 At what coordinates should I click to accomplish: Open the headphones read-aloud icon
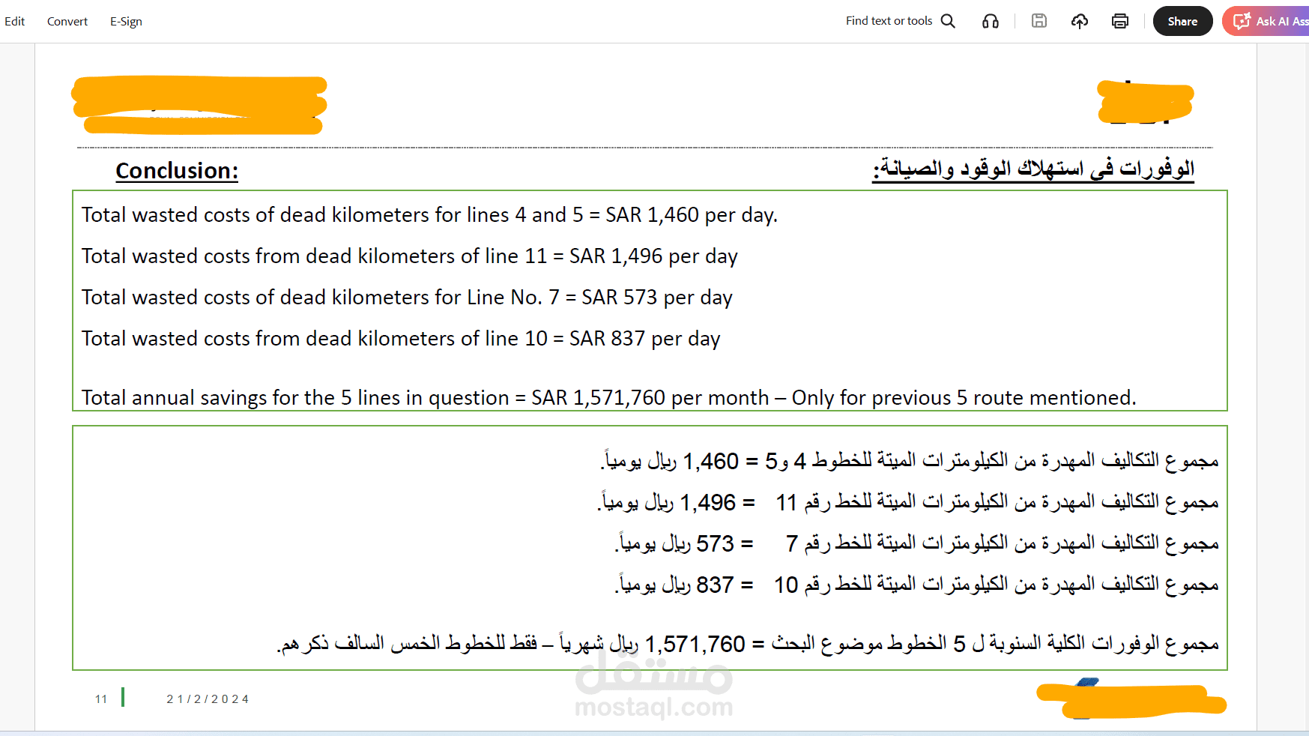(x=991, y=21)
